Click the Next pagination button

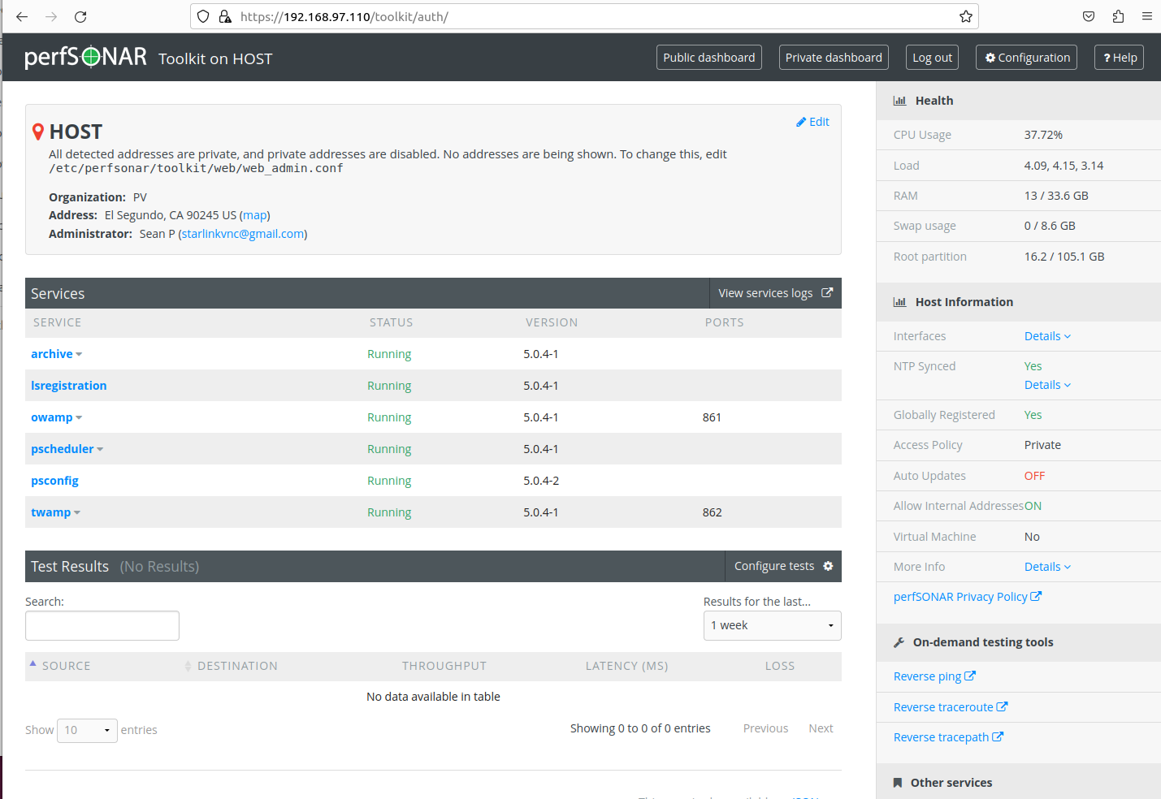821,728
